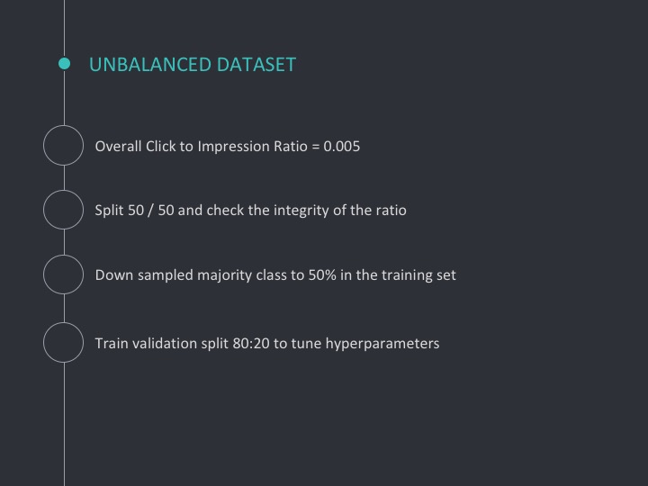Click the line between the teal dot and first circle
648x486 pixels.
click(64, 97)
